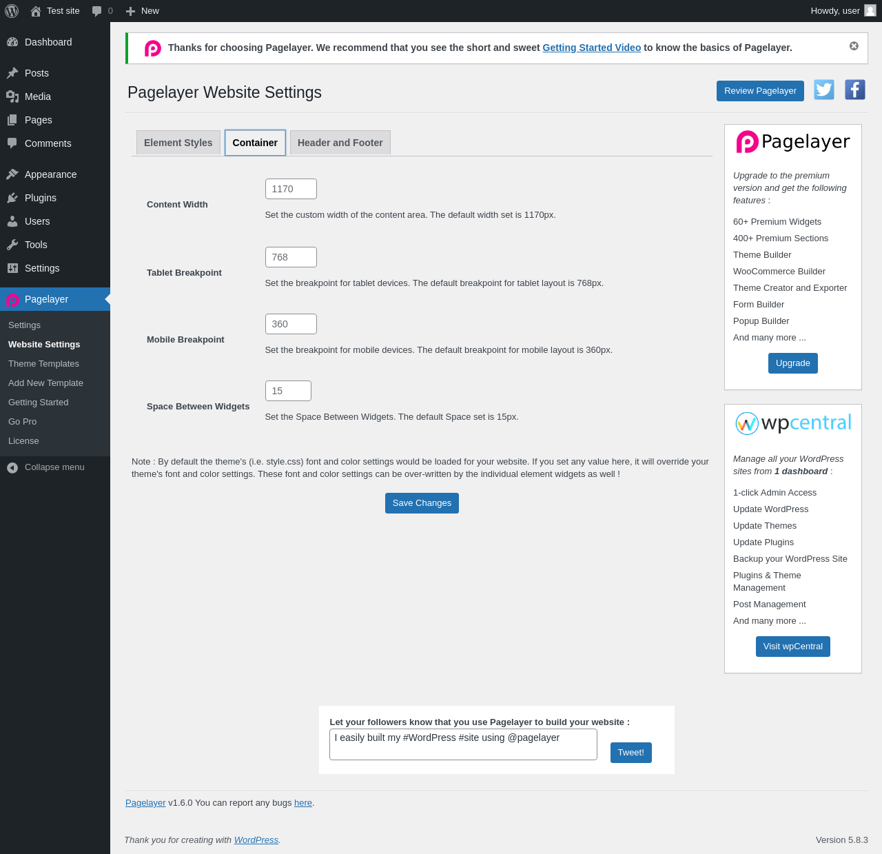Click the Settings sliders icon in the sidebar
882x854 pixels.
click(x=12, y=268)
